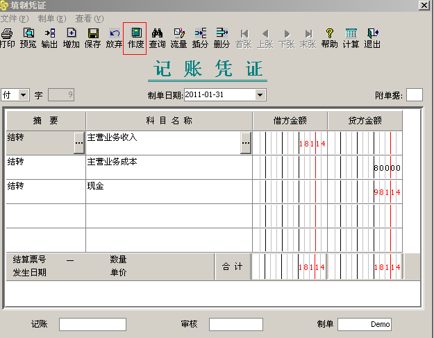Click the 摘要 column header

46,121
